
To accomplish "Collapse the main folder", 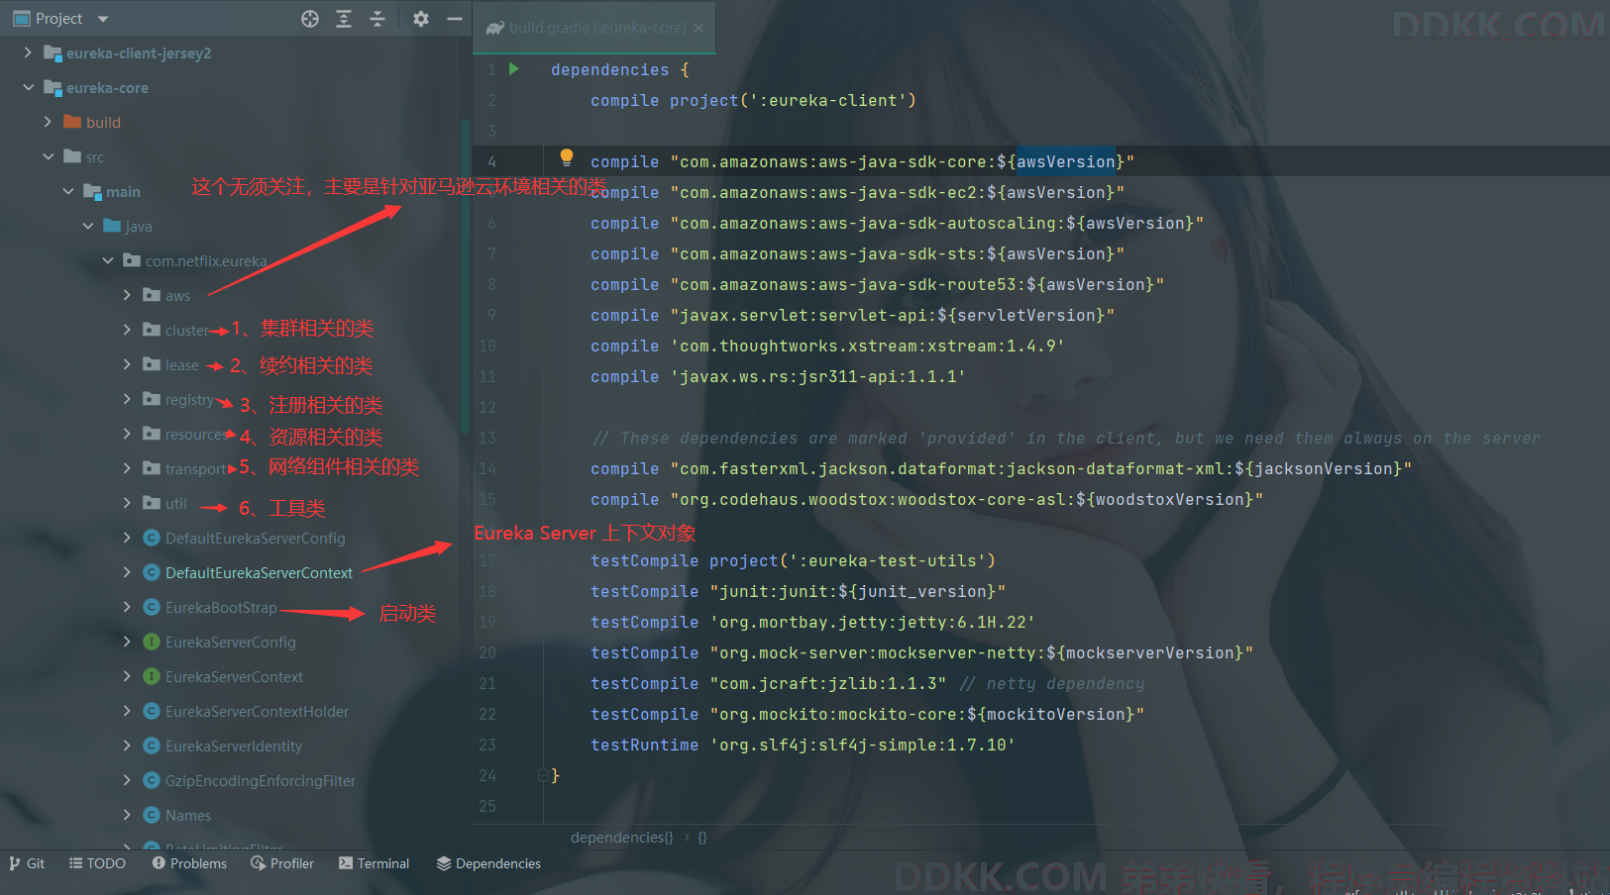I will pos(67,191).
